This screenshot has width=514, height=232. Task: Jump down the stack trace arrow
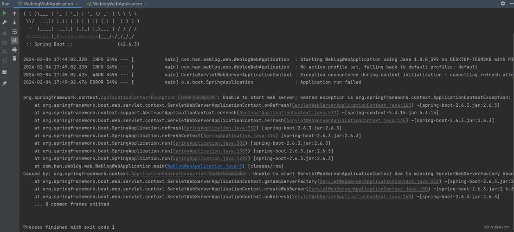(x=14, y=23)
